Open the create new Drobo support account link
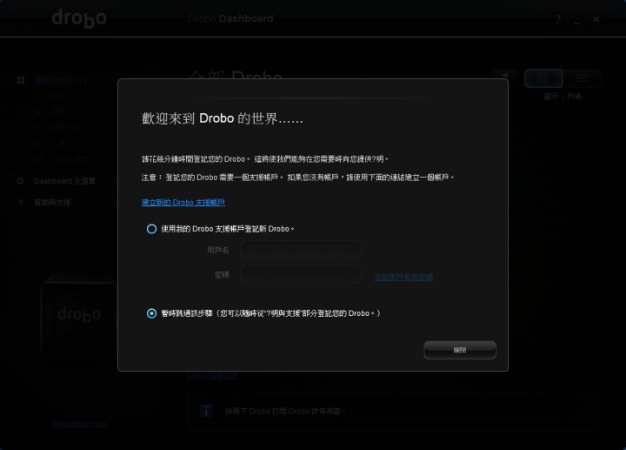Viewport: 626px width, 450px height. 183,202
